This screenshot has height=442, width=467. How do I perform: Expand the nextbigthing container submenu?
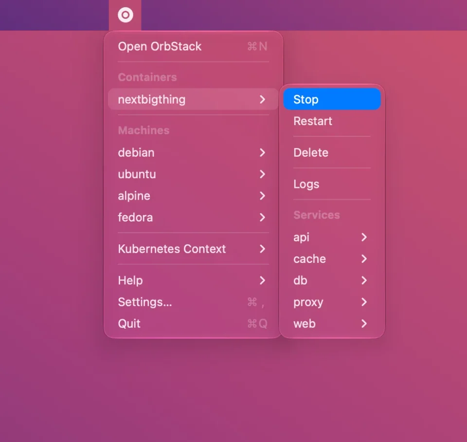click(x=193, y=99)
